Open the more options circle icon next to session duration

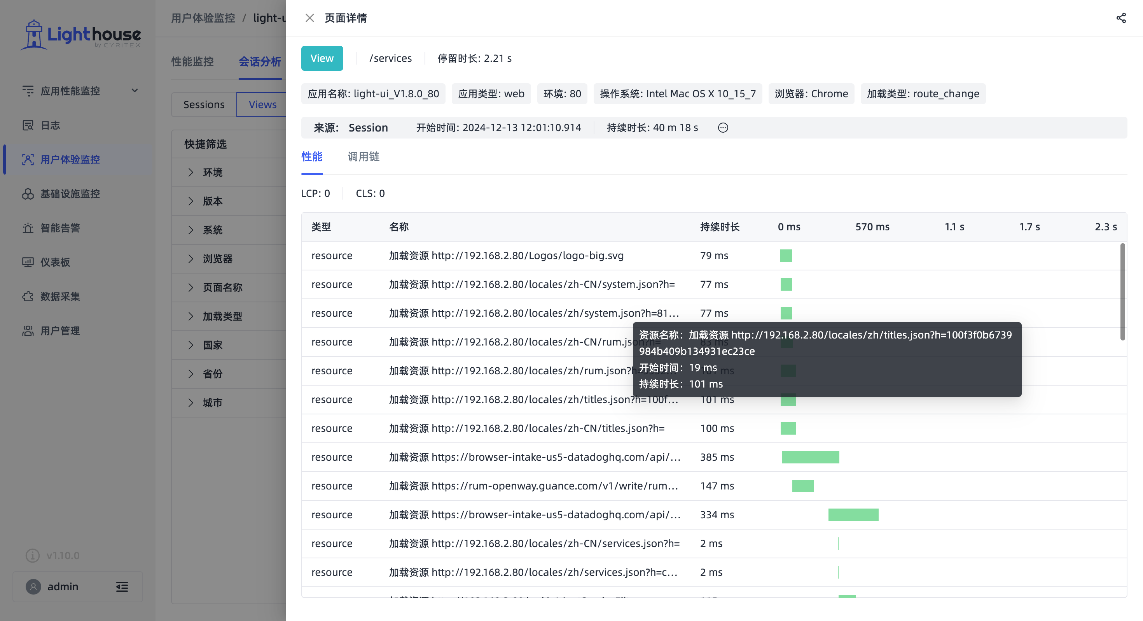coord(723,128)
